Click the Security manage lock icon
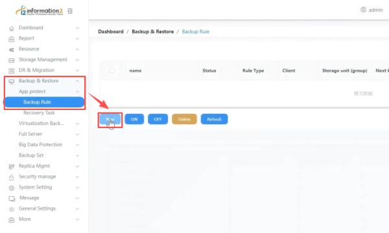Screen dimensions: 389x233 12,177
